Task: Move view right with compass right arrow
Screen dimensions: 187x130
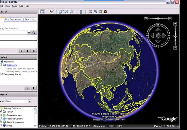Action: click(x=164, y=36)
